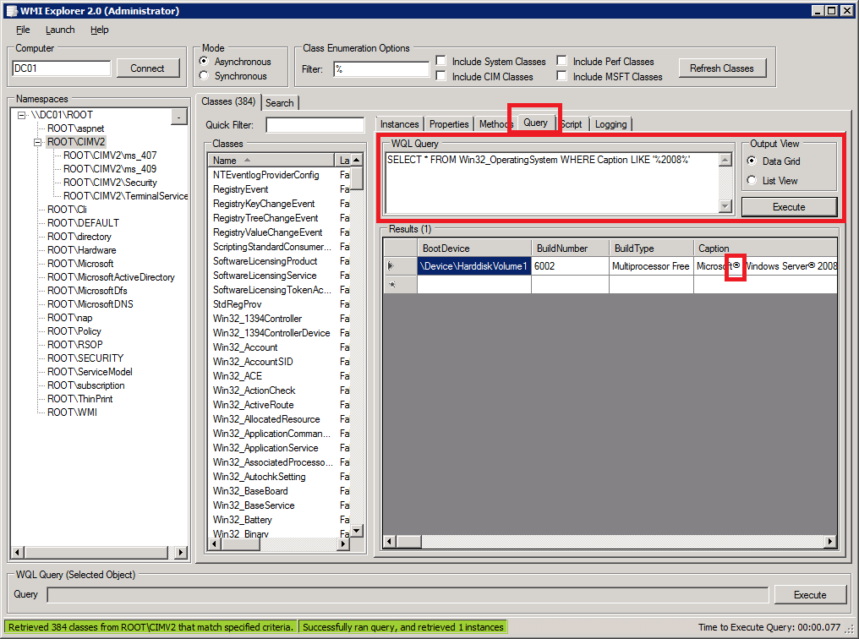Switch output to List View
The width and height of the screenshot is (859, 639).
tap(752, 180)
